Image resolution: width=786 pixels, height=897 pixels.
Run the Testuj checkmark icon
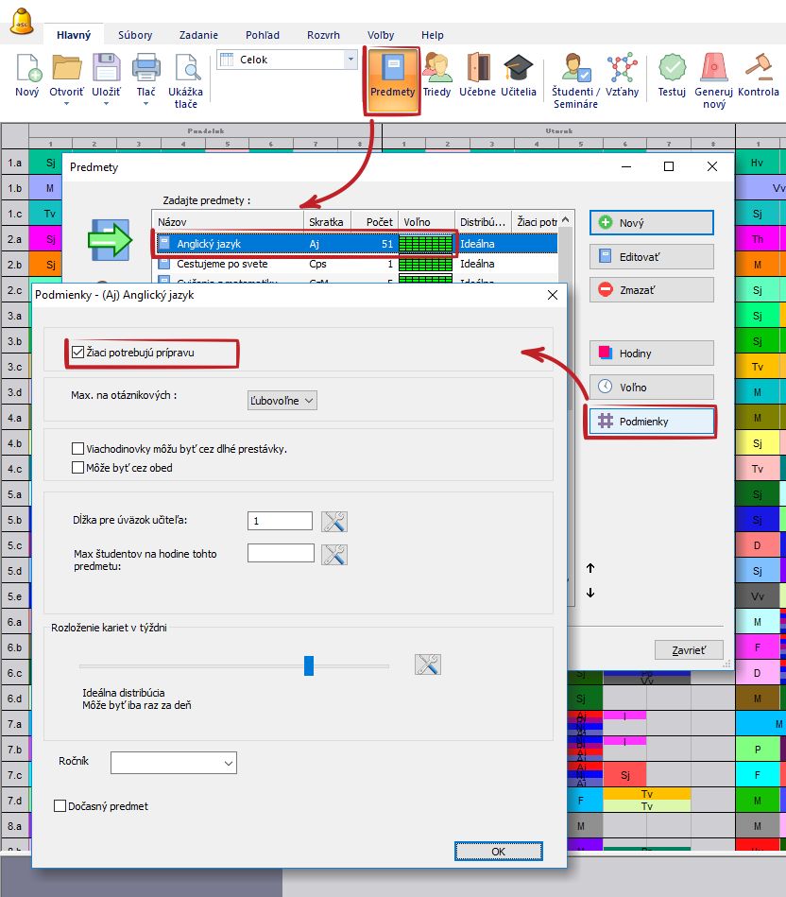click(672, 75)
